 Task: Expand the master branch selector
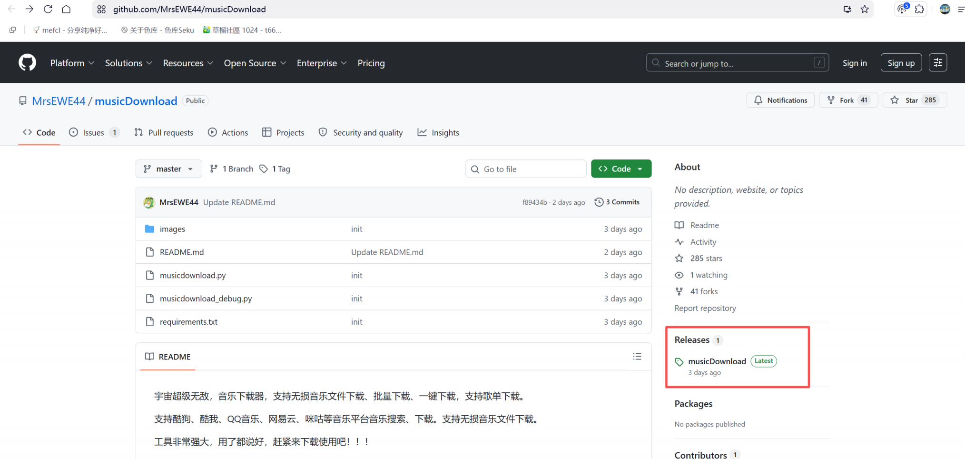pos(168,169)
